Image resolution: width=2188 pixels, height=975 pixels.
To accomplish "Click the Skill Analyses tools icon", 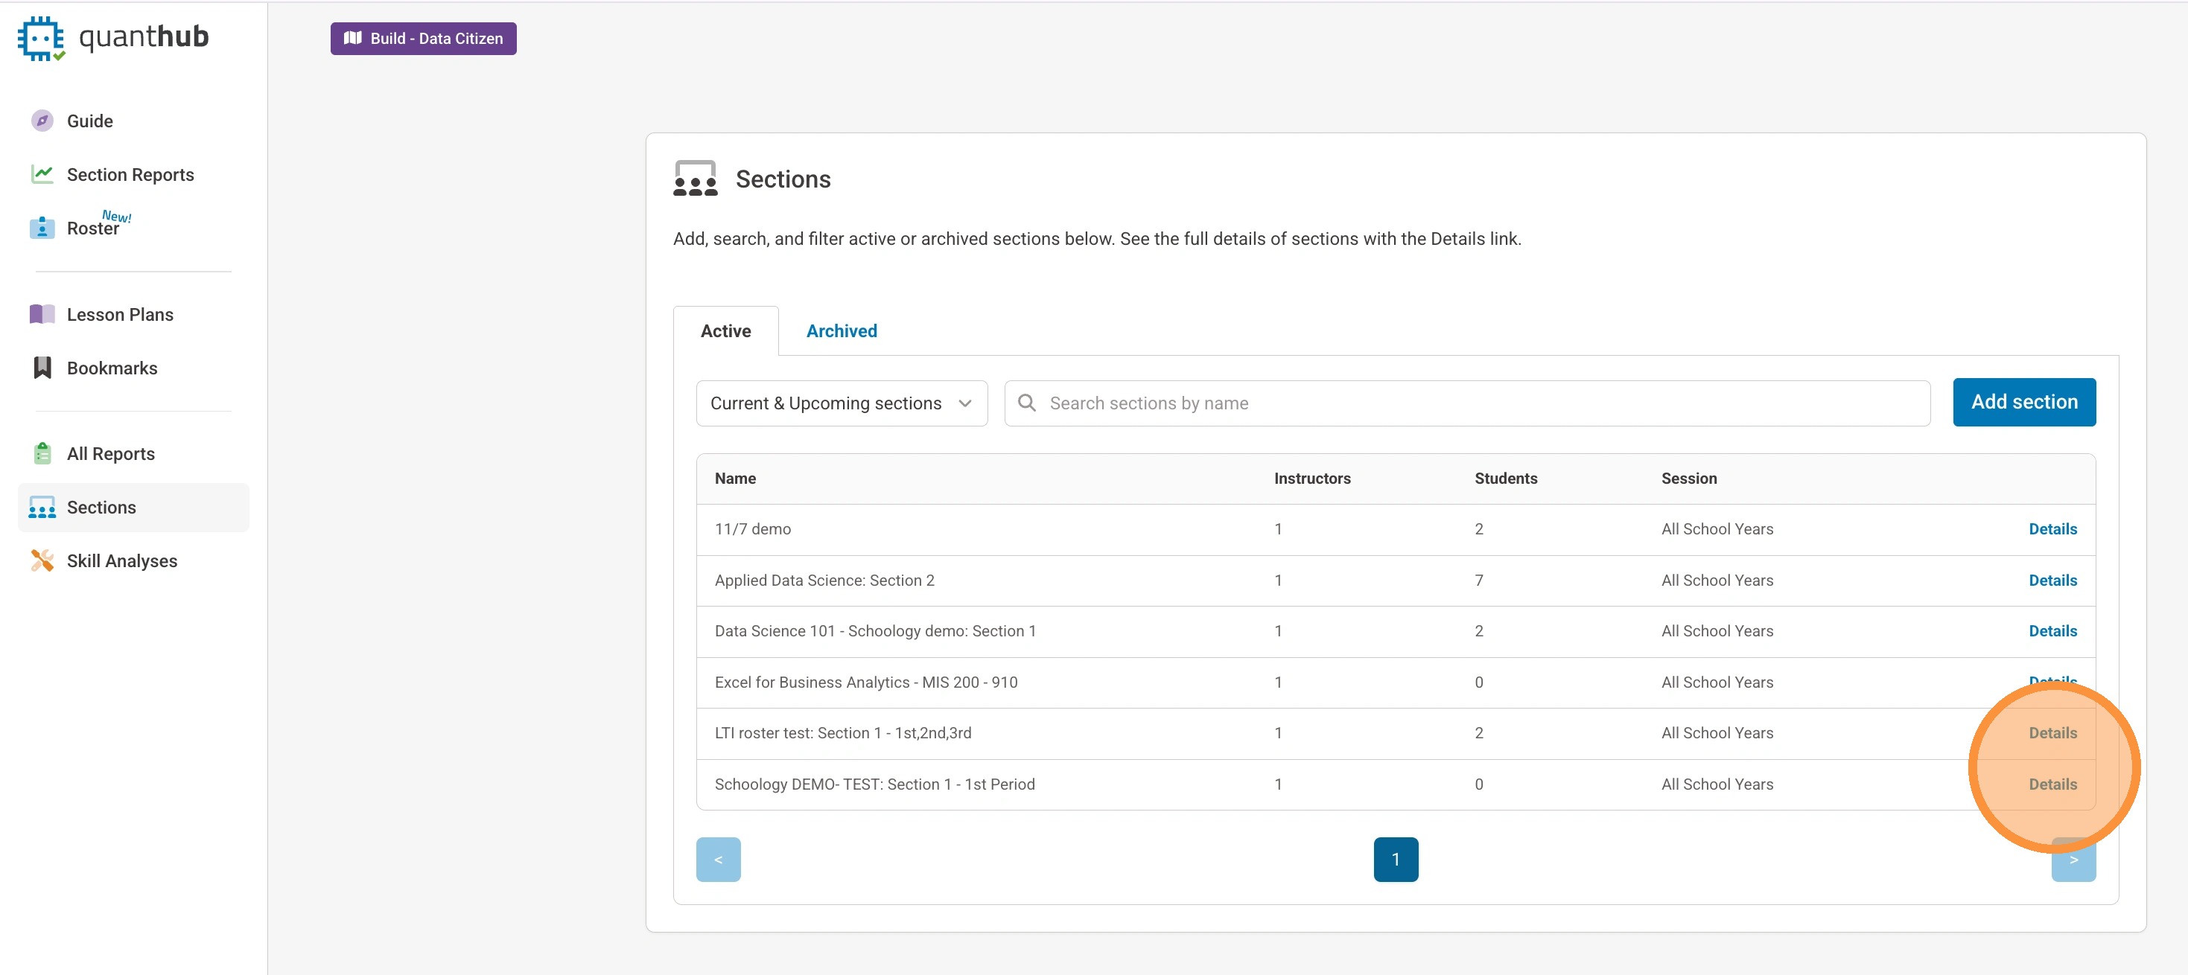I will point(42,560).
